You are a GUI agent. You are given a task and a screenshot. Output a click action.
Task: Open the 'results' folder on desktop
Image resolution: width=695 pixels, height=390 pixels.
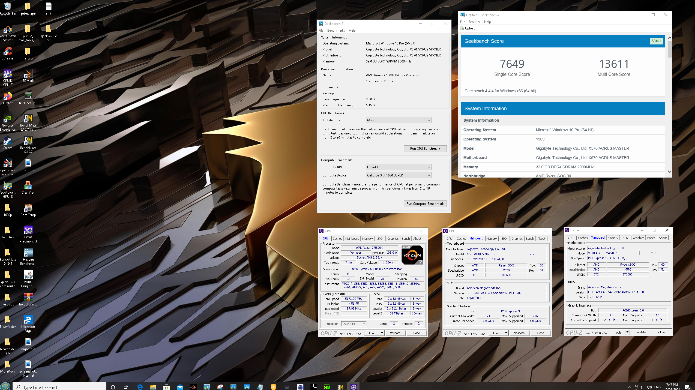tap(28, 53)
